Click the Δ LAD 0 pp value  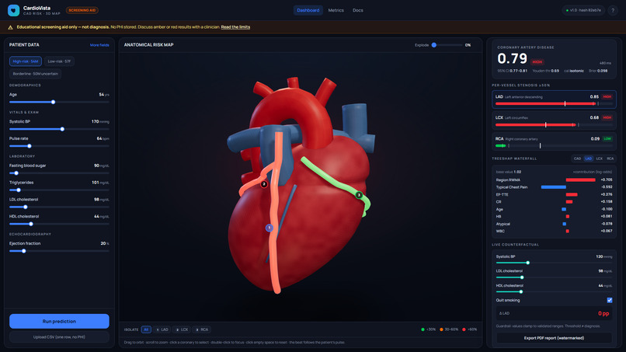(603, 313)
